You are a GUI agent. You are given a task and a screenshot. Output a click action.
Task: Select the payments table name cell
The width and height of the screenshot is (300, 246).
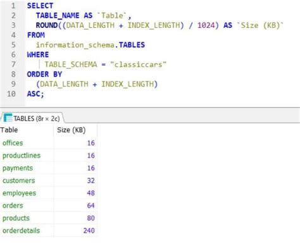[x=27, y=168]
